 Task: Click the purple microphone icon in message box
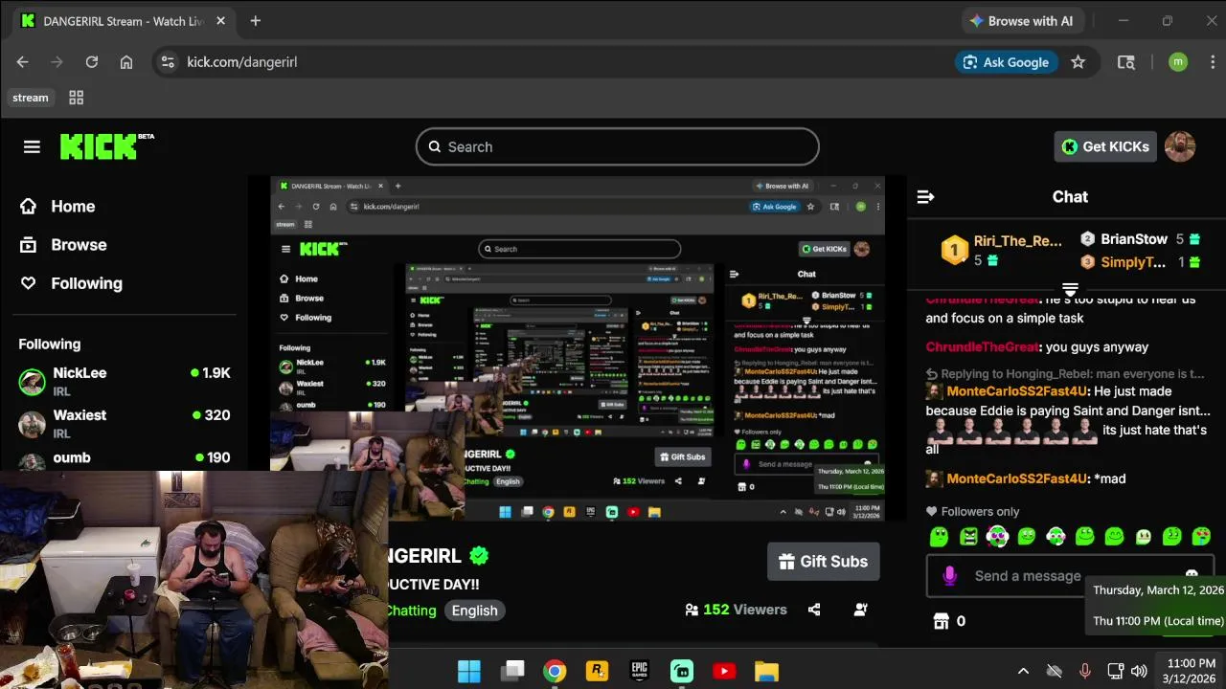tap(949, 575)
